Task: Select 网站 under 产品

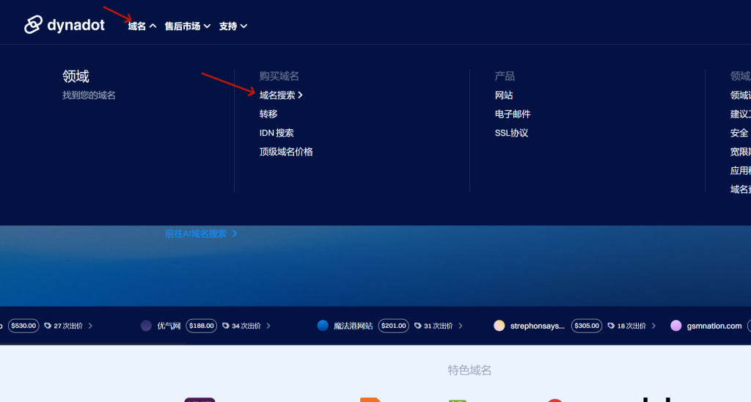Action: coord(504,95)
